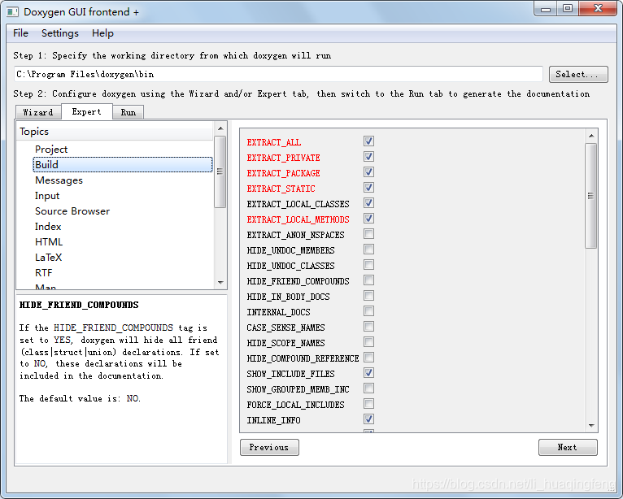Select the LaTeX topic

pos(49,258)
